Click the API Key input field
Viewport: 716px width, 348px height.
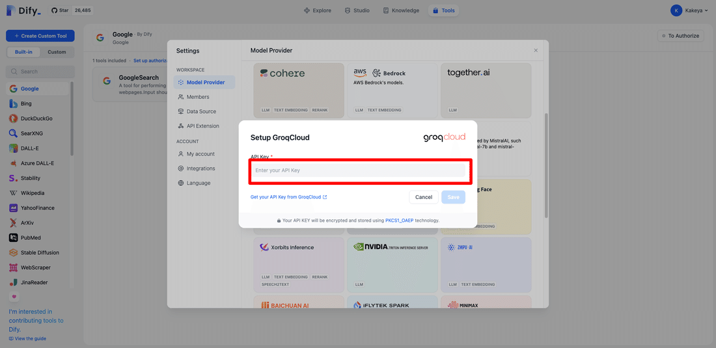coord(358,170)
